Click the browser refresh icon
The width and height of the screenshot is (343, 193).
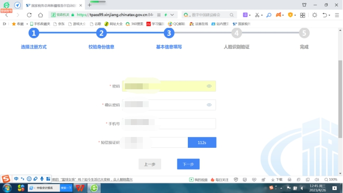point(29,15)
